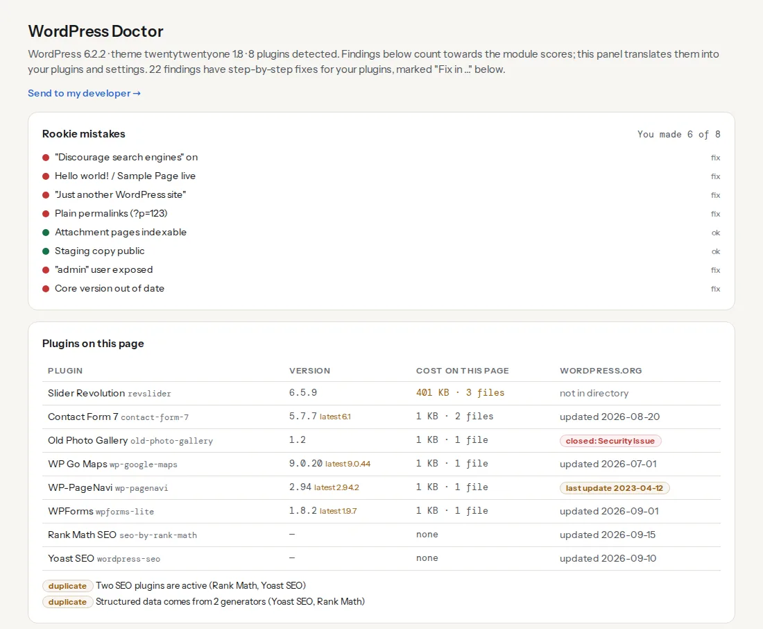Click the "You made 6 of 8" counter

click(679, 135)
